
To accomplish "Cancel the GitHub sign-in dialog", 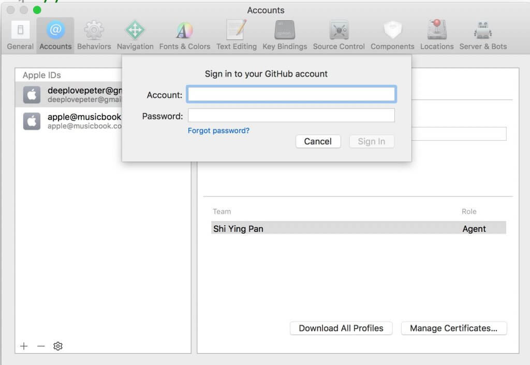I will [x=318, y=141].
